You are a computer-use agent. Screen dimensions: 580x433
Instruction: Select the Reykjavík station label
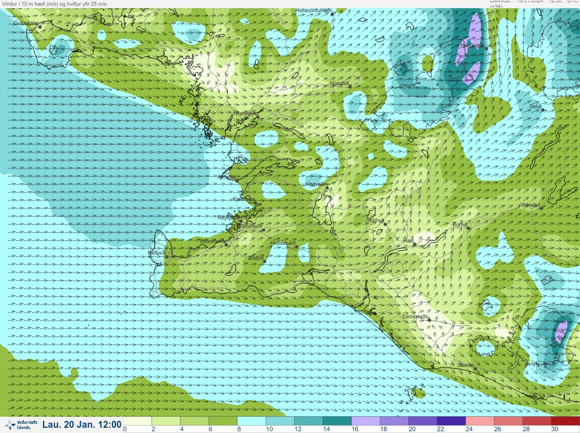[229, 218]
